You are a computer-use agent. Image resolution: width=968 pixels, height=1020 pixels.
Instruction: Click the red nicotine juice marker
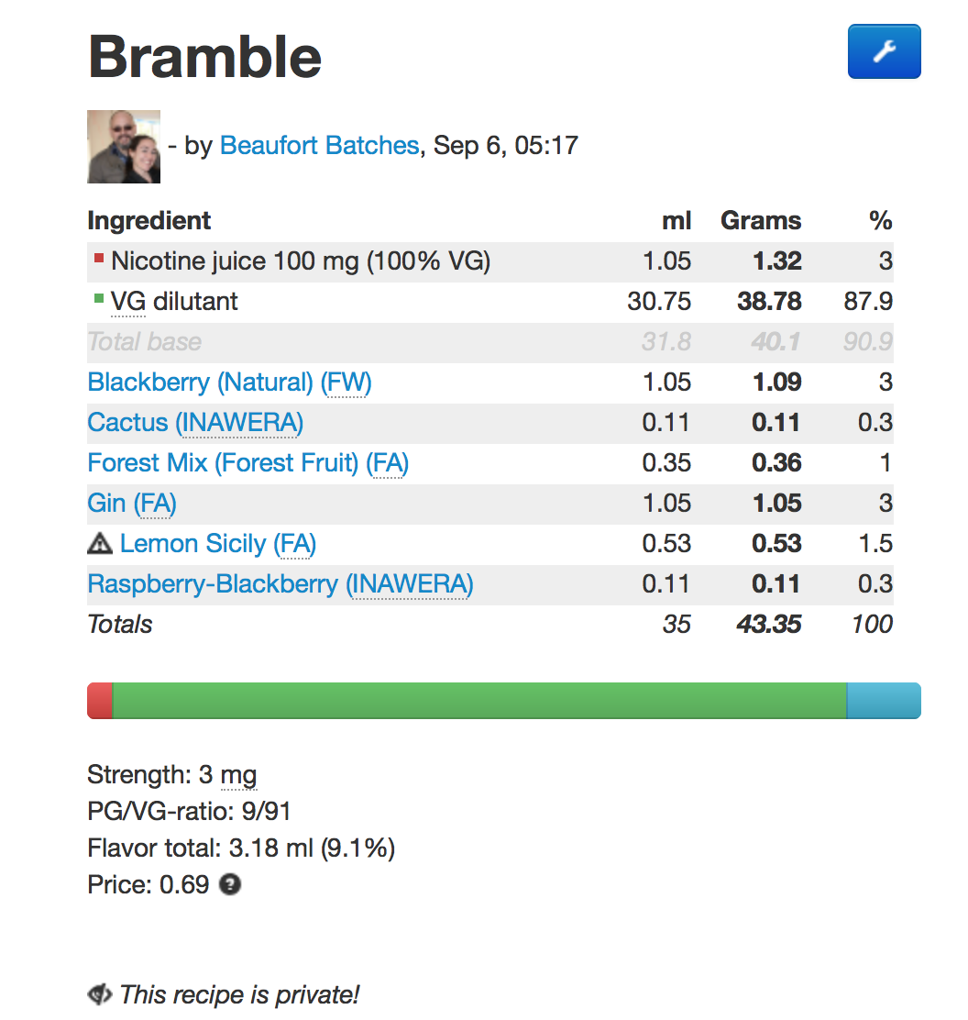click(99, 259)
